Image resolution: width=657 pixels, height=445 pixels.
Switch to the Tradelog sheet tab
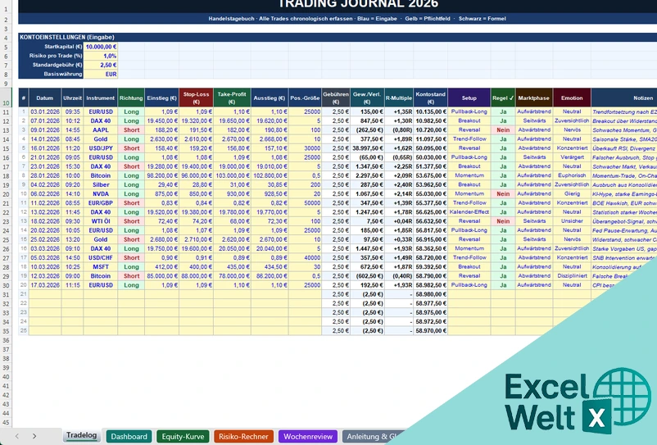pyautogui.click(x=81, y=435)
